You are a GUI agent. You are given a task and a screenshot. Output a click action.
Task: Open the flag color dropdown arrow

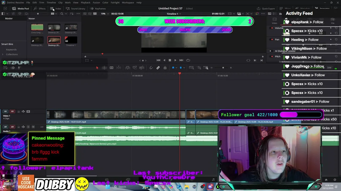(176, 68)
